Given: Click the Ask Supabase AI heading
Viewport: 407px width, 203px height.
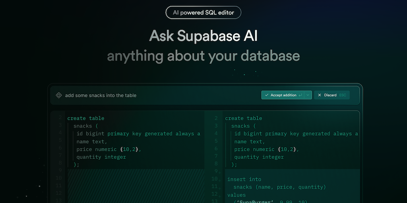Looking at the screenshot, I should pyautogui.click(x=203, y=36).
